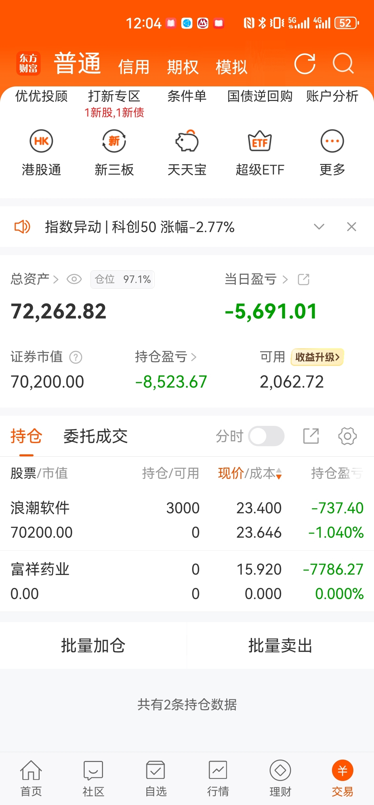The height and width of the screenshot is (805, 374).
Task: Tap 收益升级 badge
Action: 317,357
